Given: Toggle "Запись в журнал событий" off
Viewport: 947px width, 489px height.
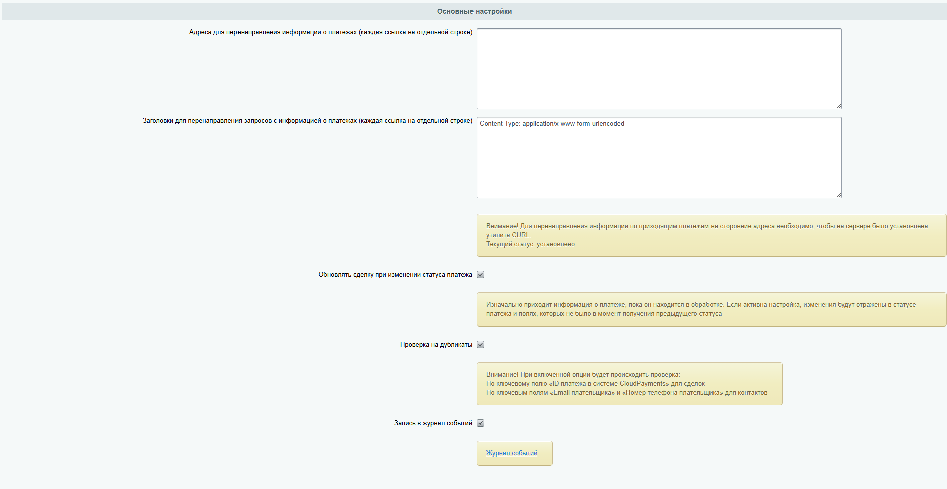Looking at the screenshot, I should coord(481,423).
